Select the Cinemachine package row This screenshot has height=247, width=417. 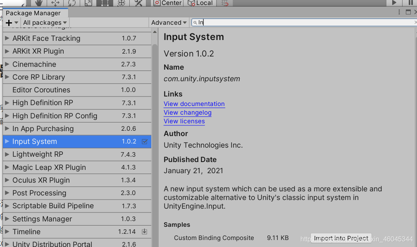(77, 64)
